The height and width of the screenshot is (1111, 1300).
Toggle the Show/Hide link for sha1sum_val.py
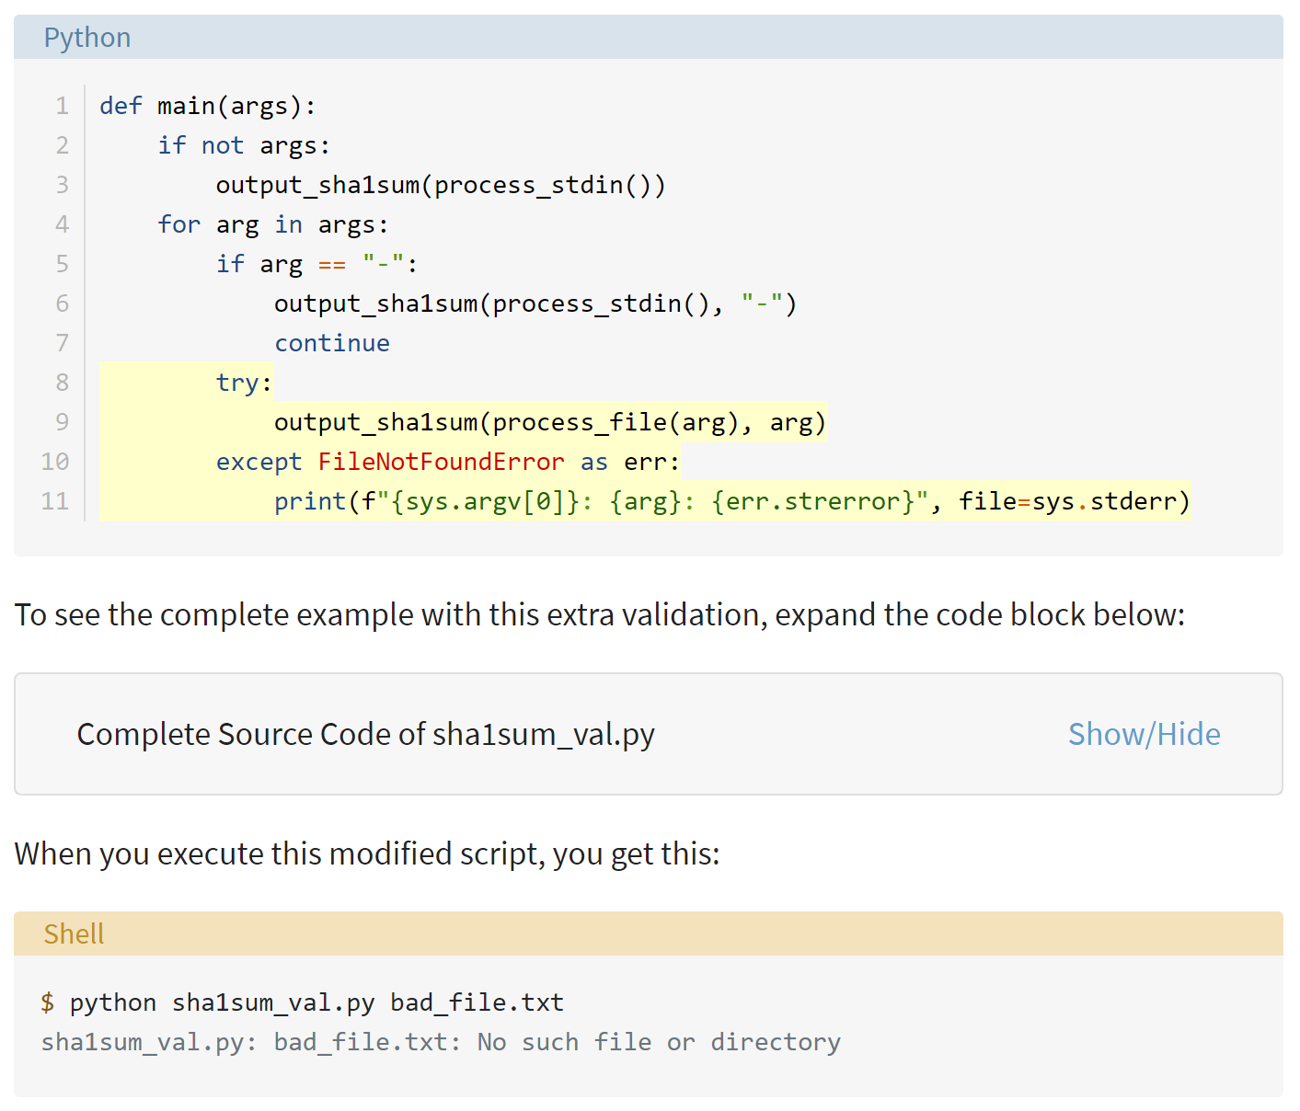[1144, 734]
